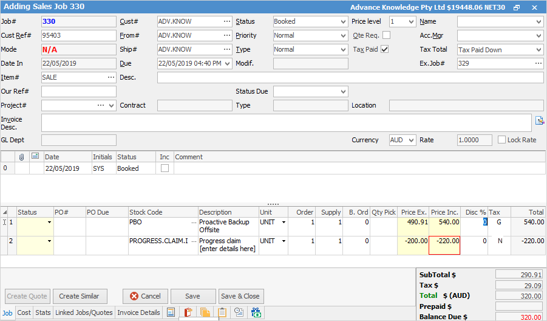Uncheck the Tax Paid checkbox
This screenshot has height=321, width=547.
[384, 49]
